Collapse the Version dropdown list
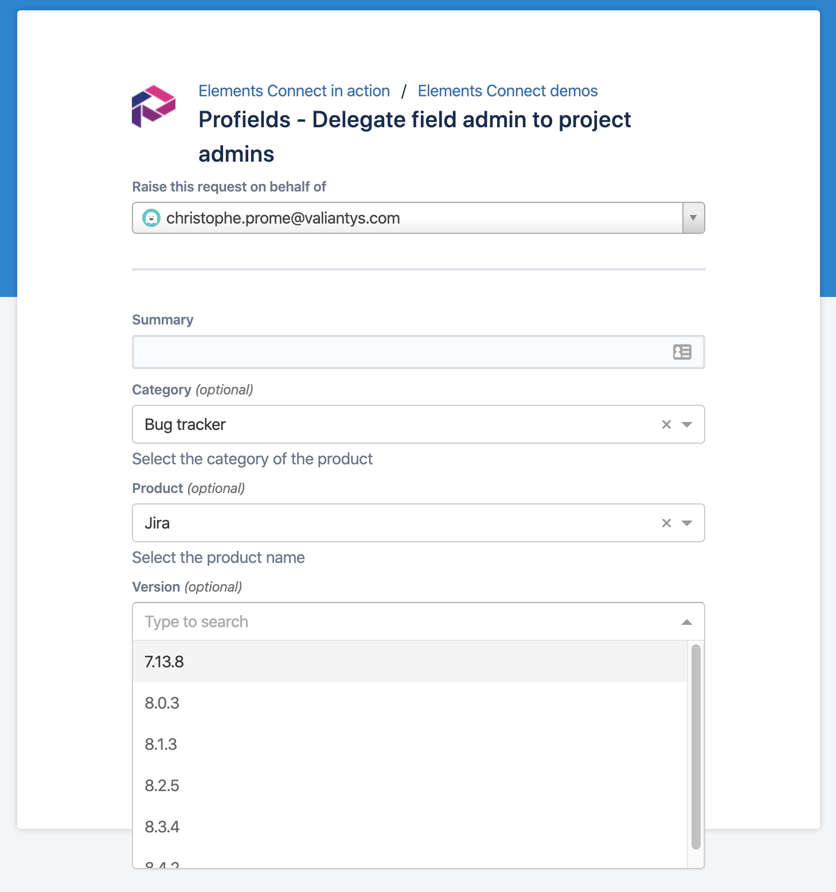Image resolution: width=836 pixels, height=892 pixels. pos(687,623)
